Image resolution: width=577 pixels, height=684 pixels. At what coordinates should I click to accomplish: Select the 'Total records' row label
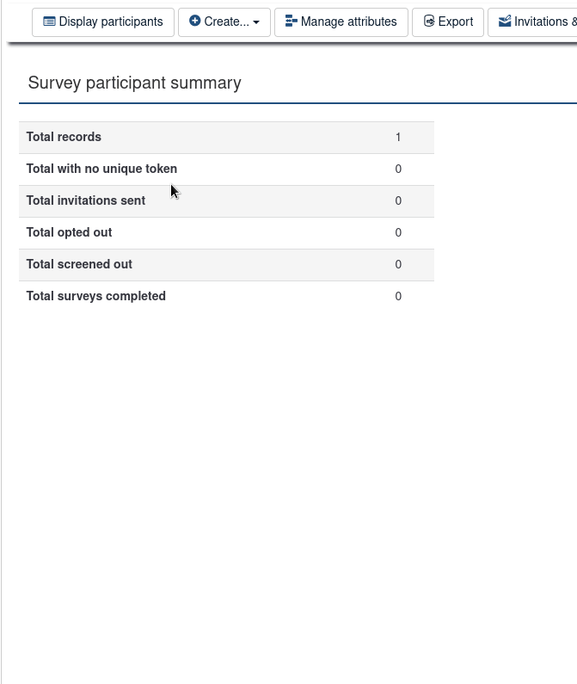tap(64, 137)
